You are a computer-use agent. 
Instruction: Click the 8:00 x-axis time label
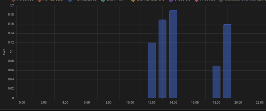click(109, 102)
